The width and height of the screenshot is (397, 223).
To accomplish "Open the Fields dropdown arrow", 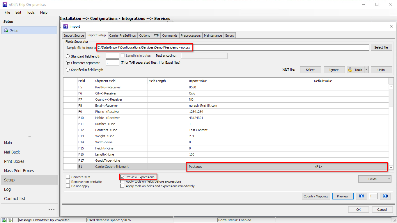I will (x=389, y=179).
